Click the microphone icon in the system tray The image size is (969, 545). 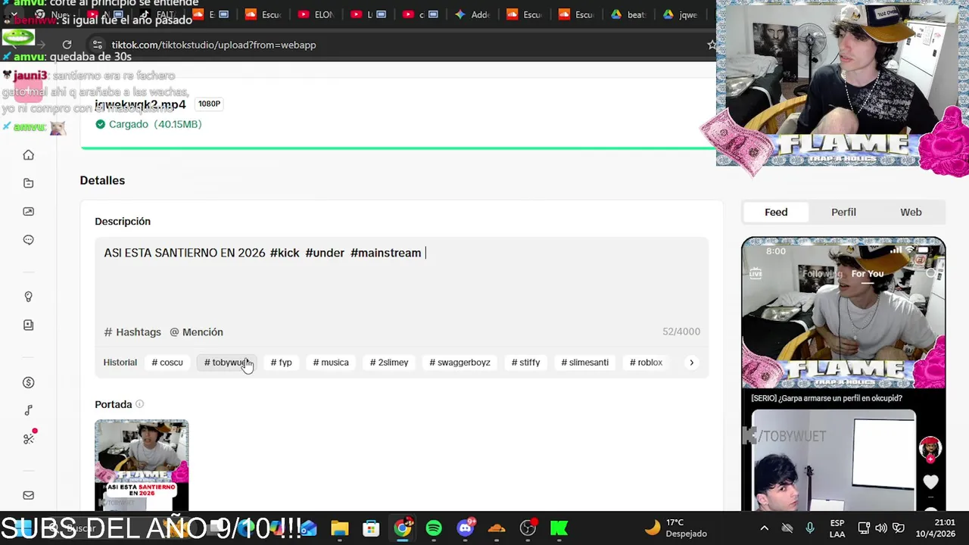810,528
